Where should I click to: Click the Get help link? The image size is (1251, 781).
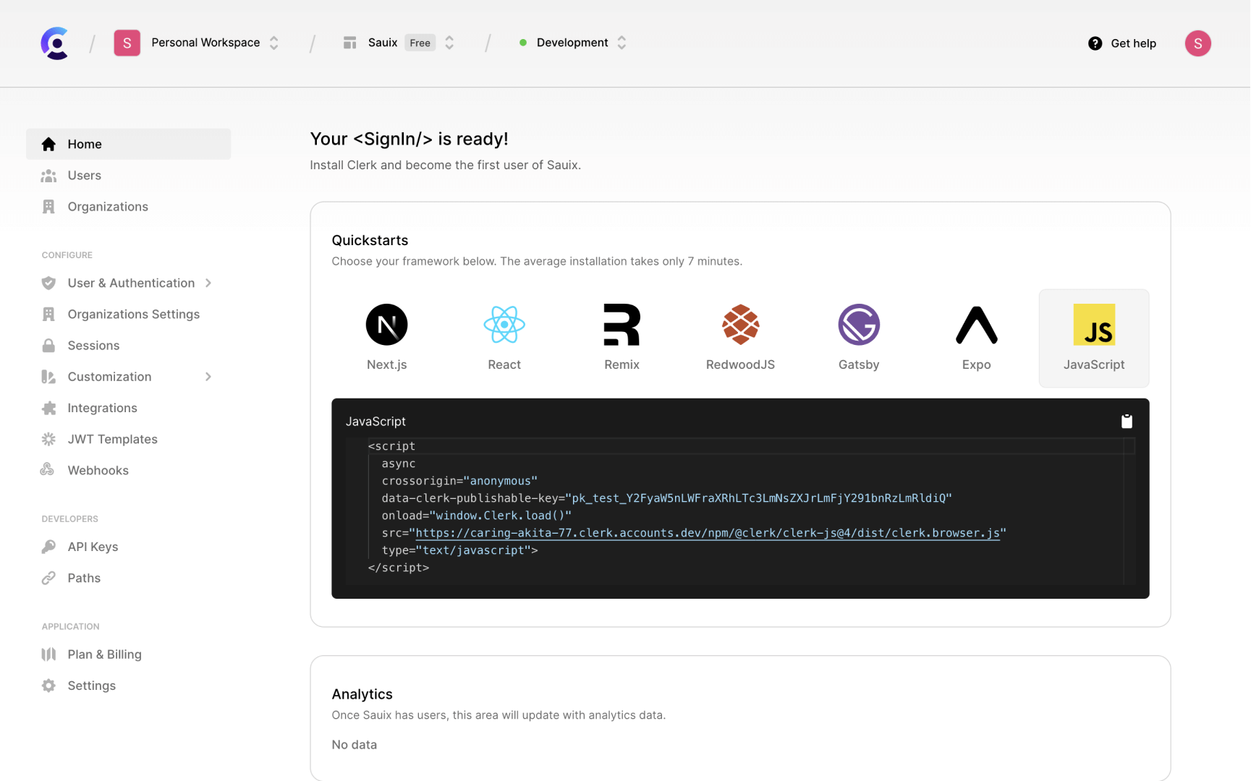click(1134, 43)
